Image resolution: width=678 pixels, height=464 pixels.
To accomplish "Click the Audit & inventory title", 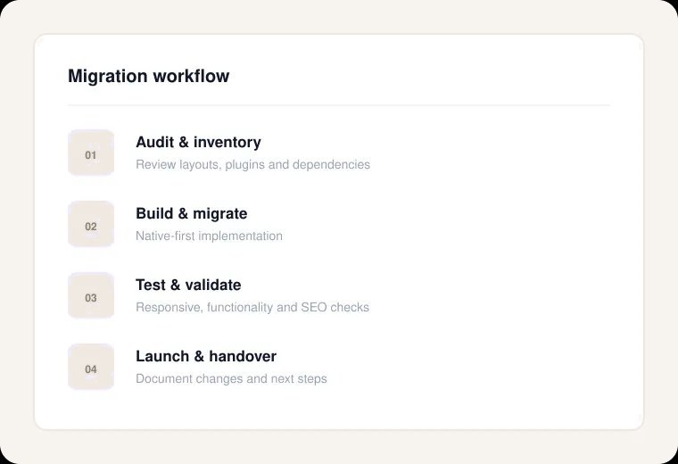I will [x=198, y=142].
